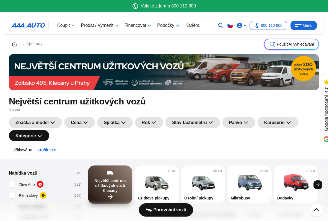Open the Rok filter dropdown
Image resolution: width=332 pixels, height=221 pixels.
pos(149,122)
